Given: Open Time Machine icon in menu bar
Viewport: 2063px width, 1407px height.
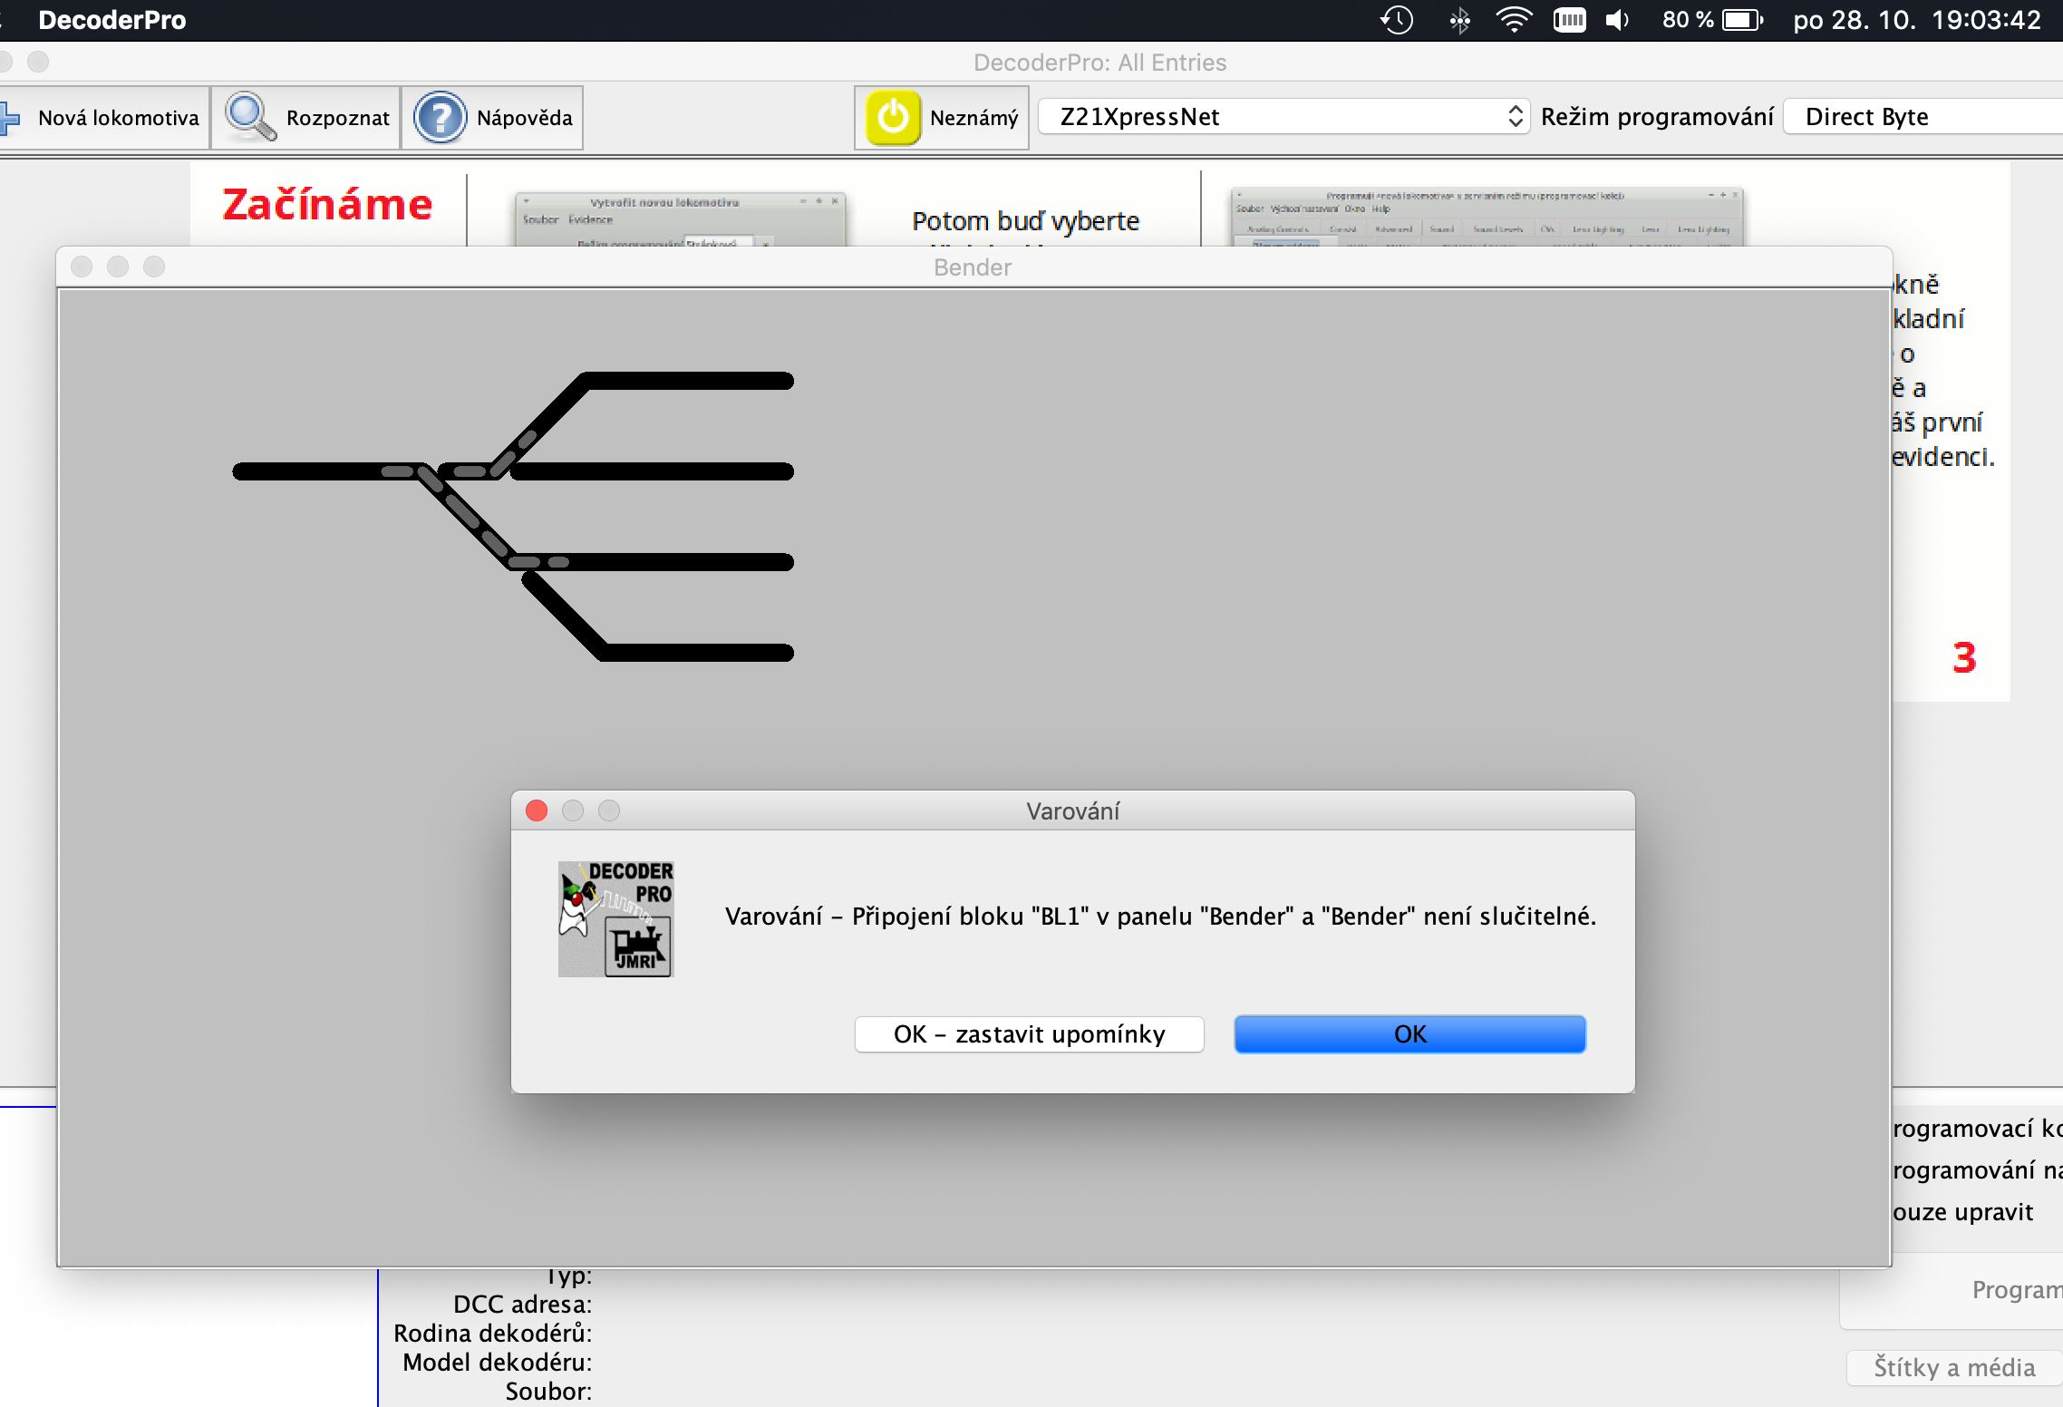Looking at the screenshot, I should (x=1397, y=20).
